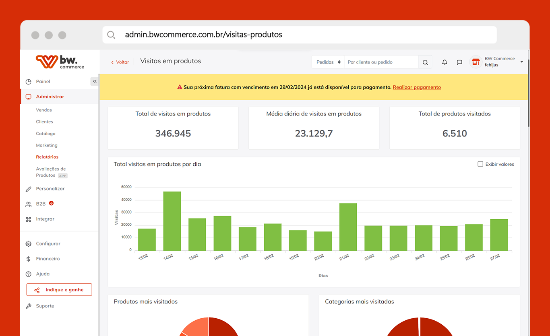Click the red badge next to B2B
Image resolution: width=550 pixels, height=336 pixels.
[x=51, y=203]
